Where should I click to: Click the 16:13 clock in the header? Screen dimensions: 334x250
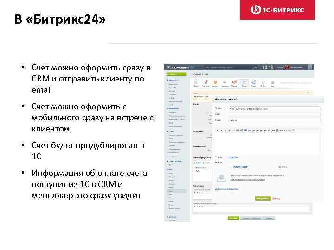coord(268,67)
